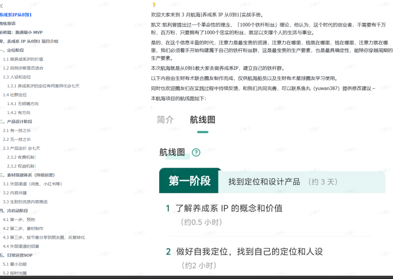393x279 pixels.
Task: Click duration text (约0.5 小时)
Action: pyautogui.click(x=201, y=222)
